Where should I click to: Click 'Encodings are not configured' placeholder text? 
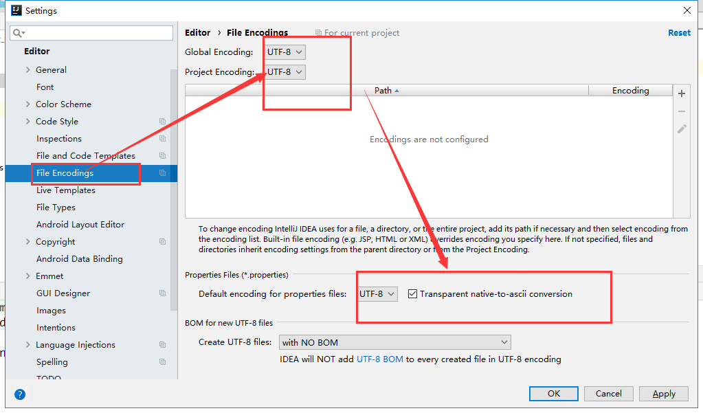click(x=429, y=139)
